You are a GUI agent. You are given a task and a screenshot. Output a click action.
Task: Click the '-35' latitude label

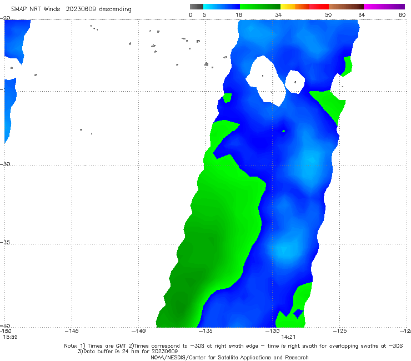[x=5, y=243]
